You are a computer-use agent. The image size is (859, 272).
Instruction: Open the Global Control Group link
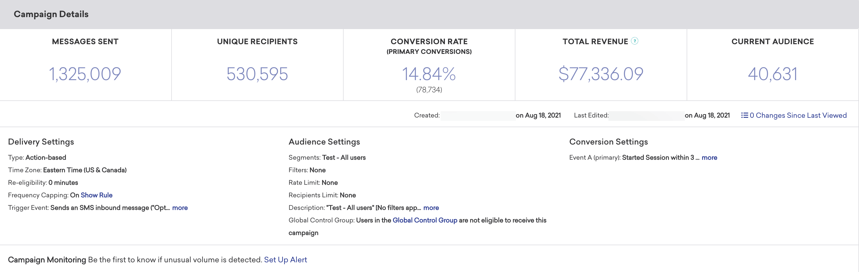pyautogui.click(x=425, y=220)
